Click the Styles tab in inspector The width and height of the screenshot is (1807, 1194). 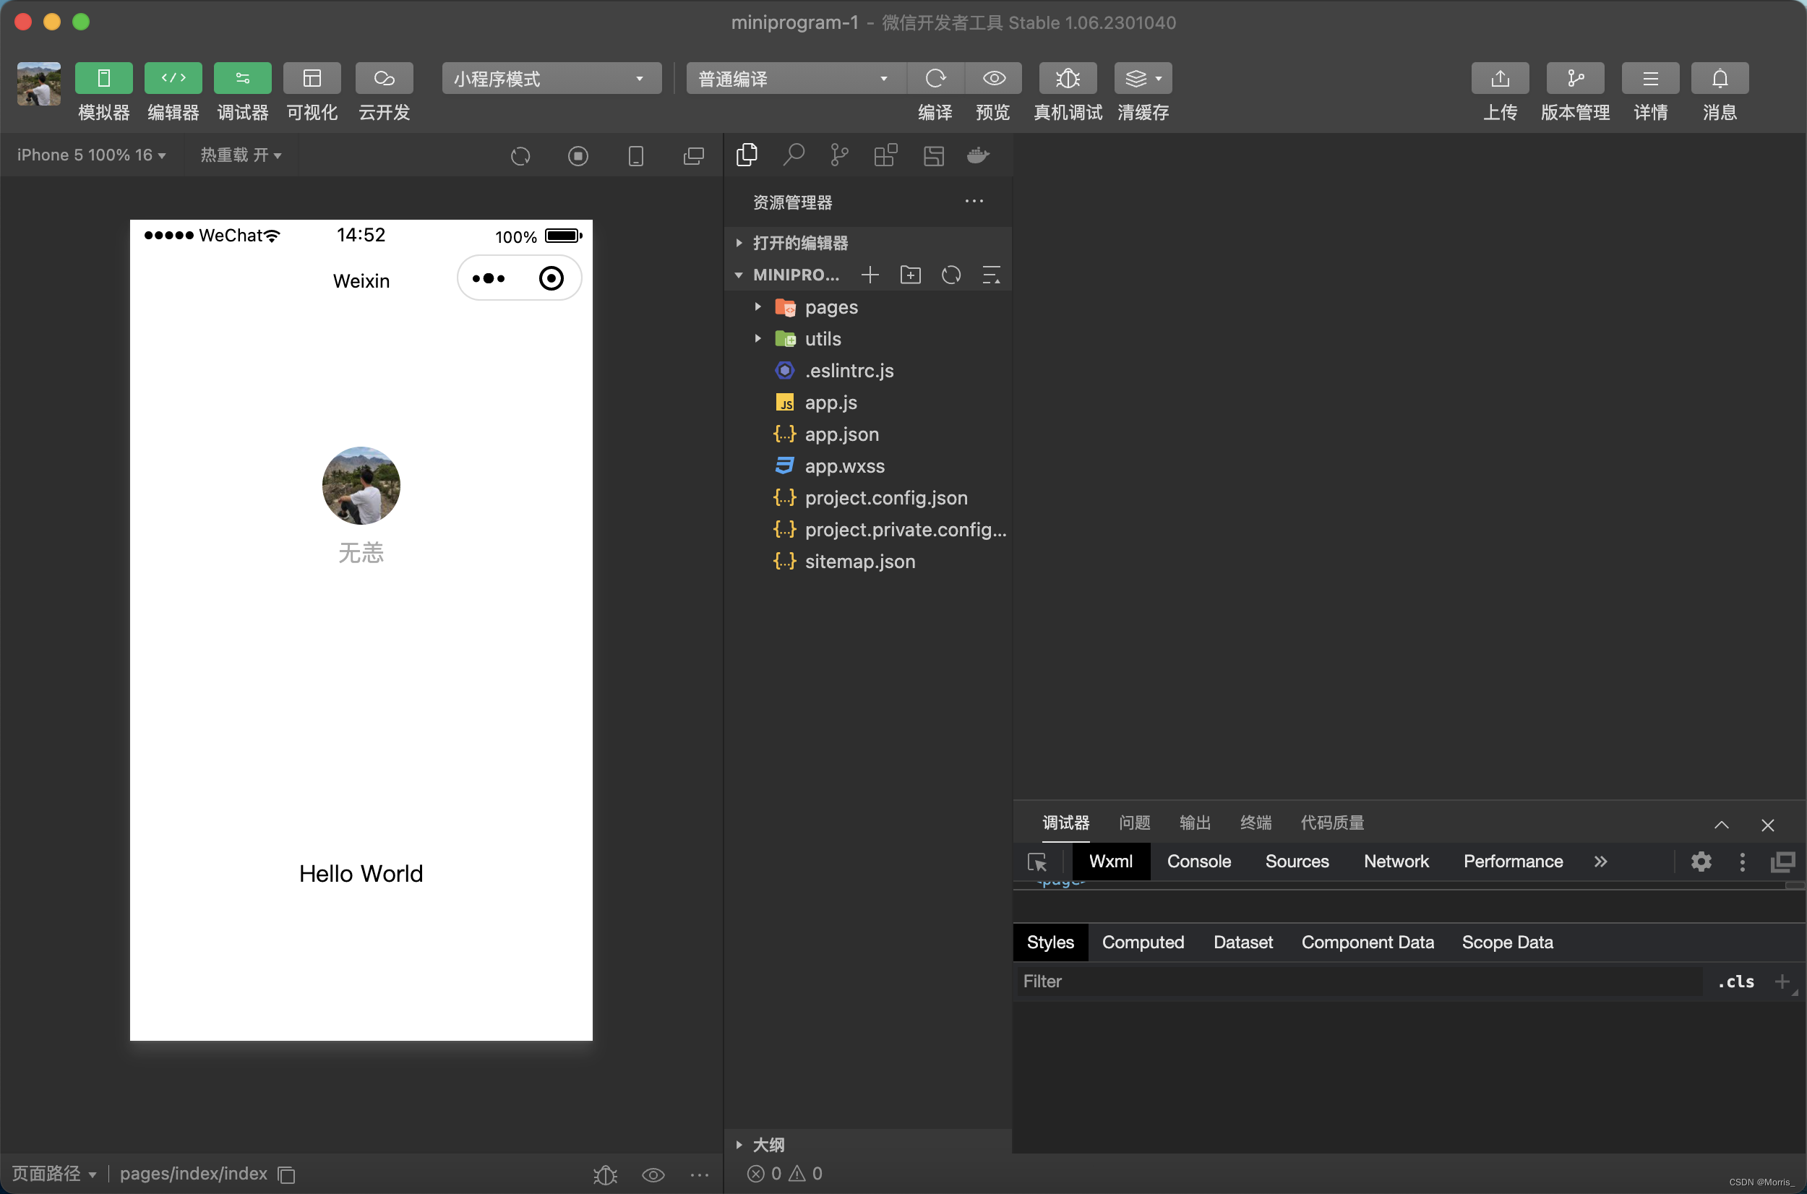click(1050, 942)
